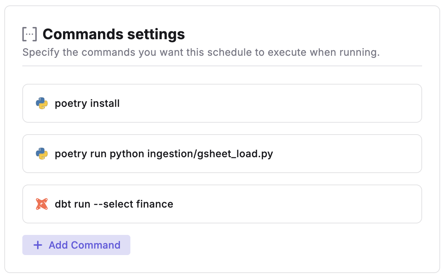Click the dbt logo icon
The image size is (443, 277).
[42, 204]
